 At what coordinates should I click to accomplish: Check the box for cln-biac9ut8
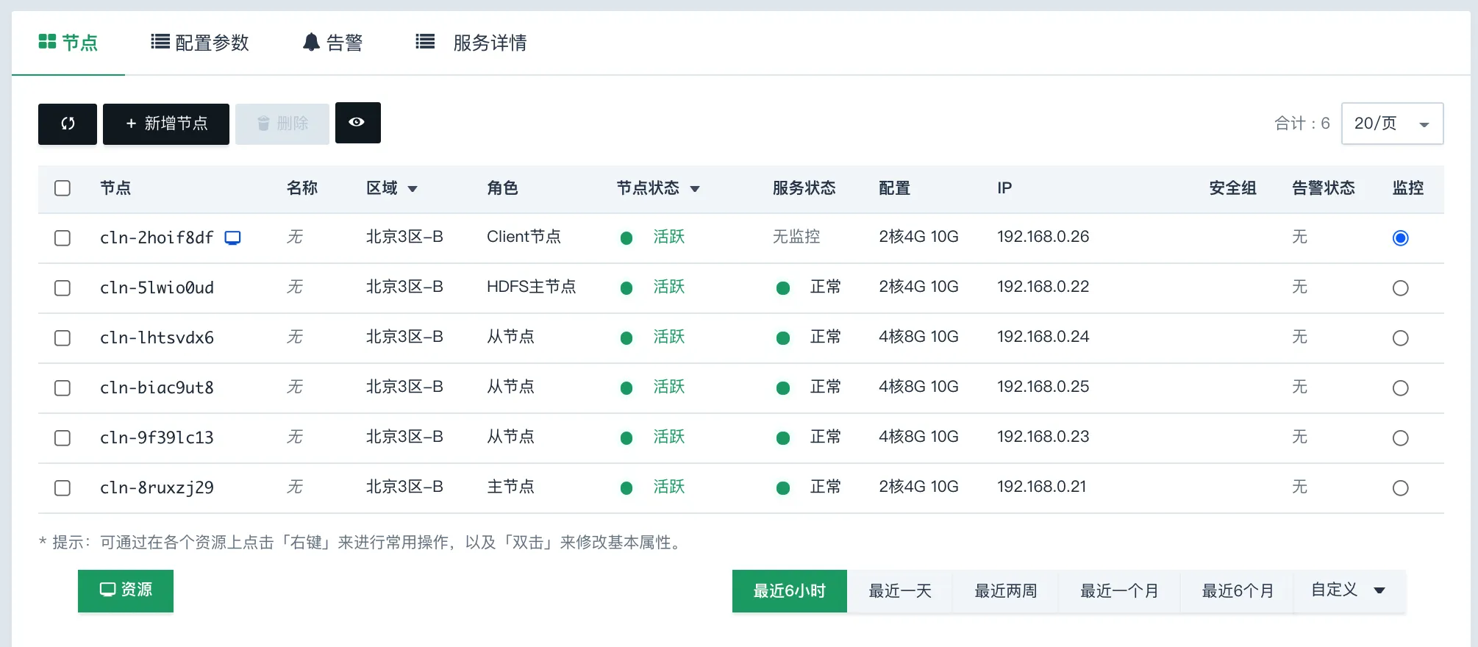pos(63,388)
